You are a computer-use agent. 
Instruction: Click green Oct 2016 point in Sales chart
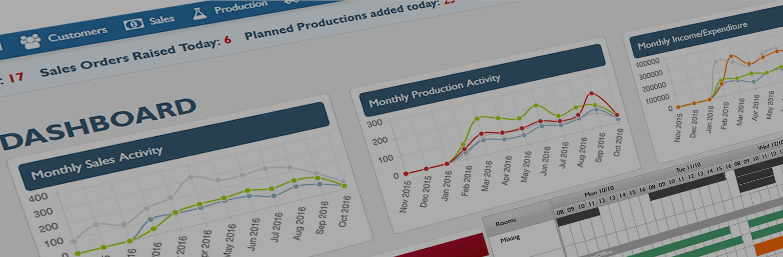point(344,186)
